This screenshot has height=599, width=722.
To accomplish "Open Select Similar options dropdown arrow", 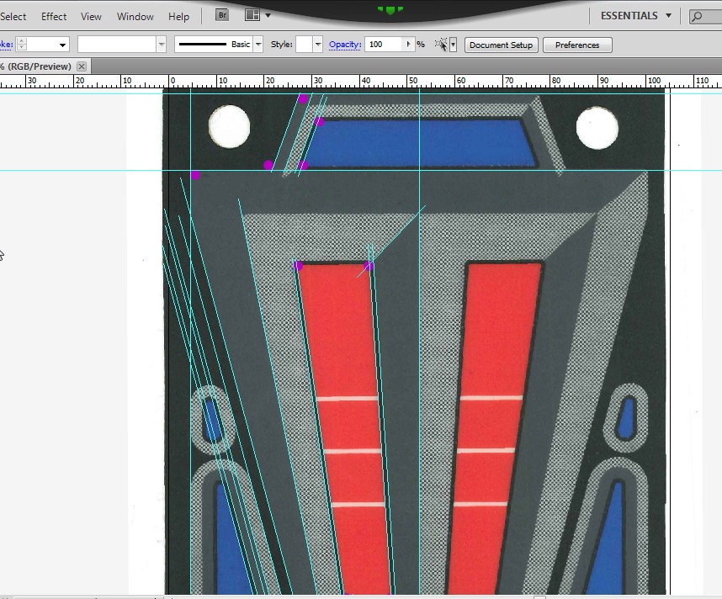I will [453, 45].
